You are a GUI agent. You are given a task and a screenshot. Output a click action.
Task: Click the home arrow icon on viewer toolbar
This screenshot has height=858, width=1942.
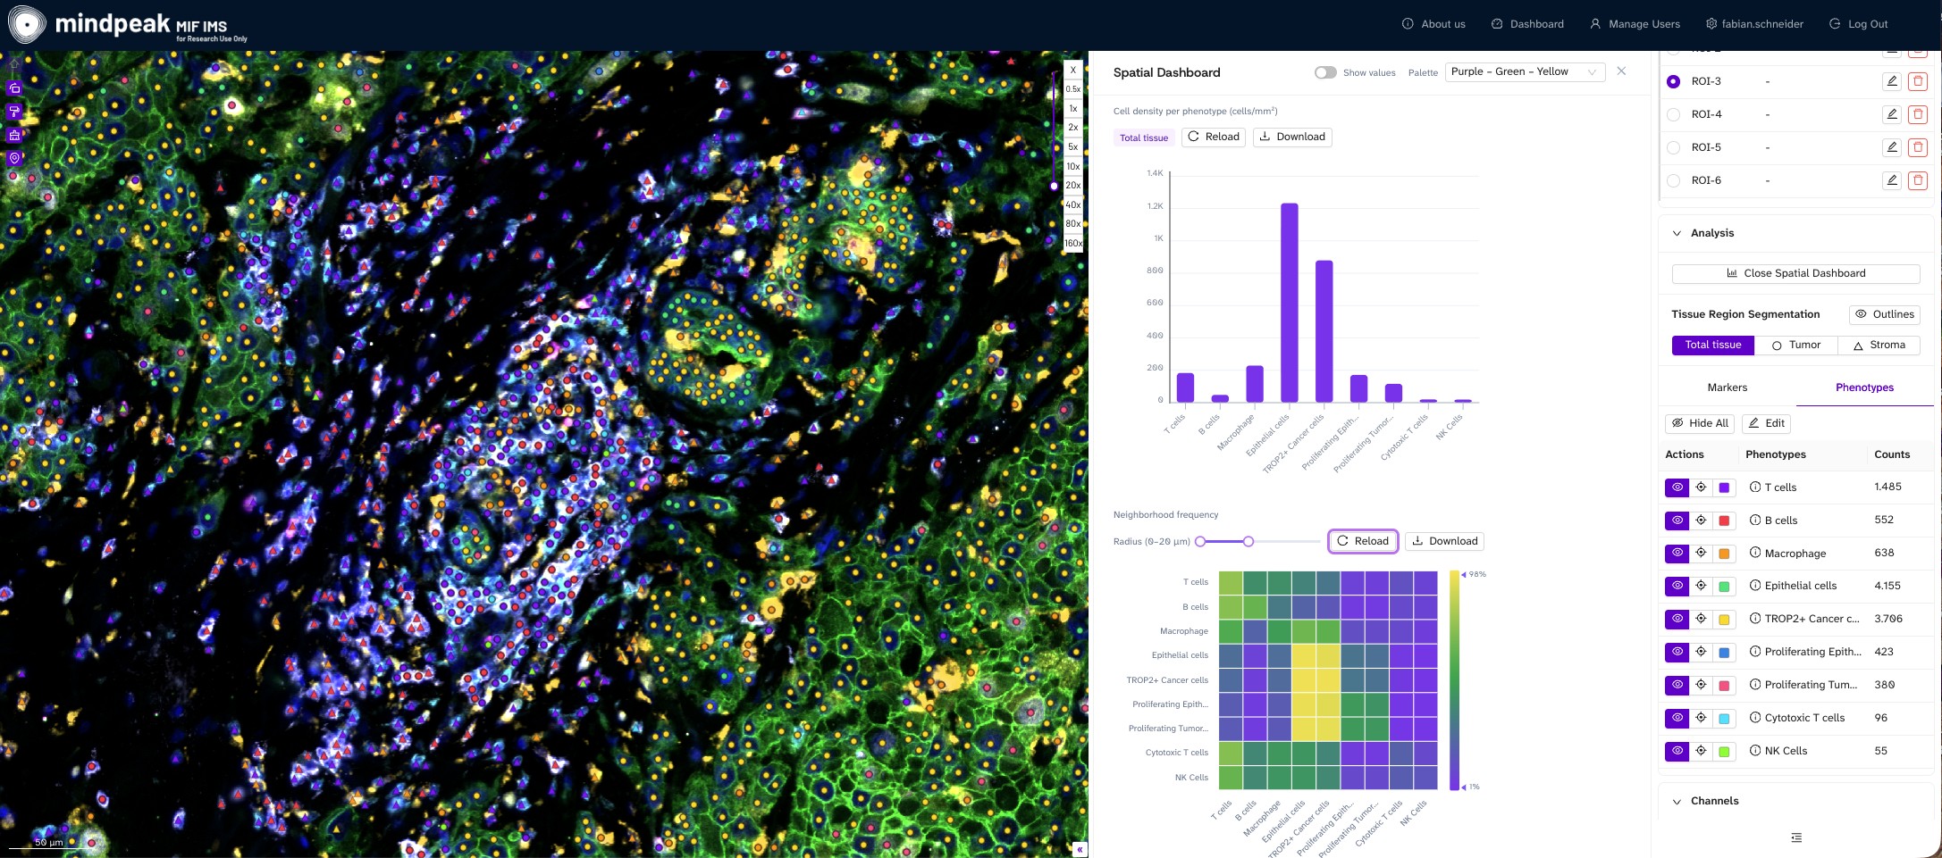(x=14, y=65)
